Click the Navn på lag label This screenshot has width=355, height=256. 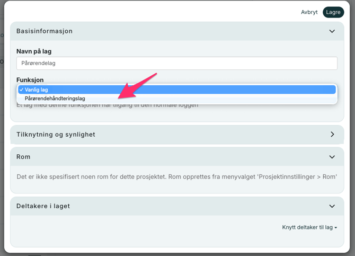38,51
